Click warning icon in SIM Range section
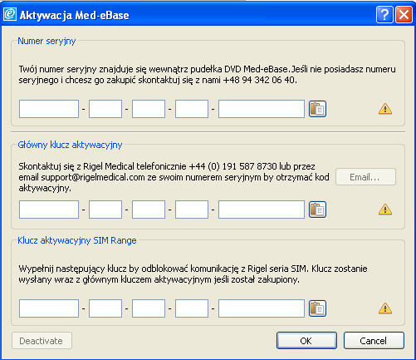 point(385,308)
